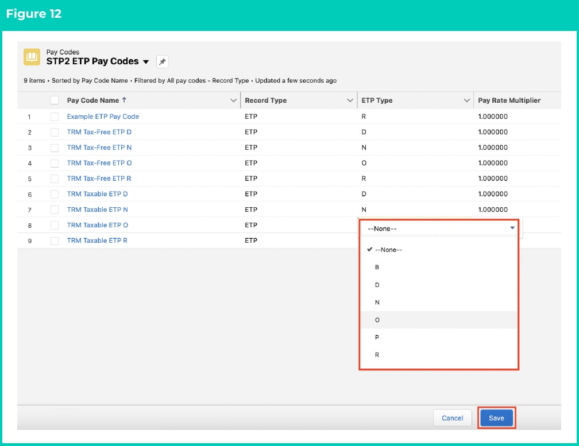
Task: Click ETP Type cell R for Example ETP Pay Code
Action: tap(364, 117)
